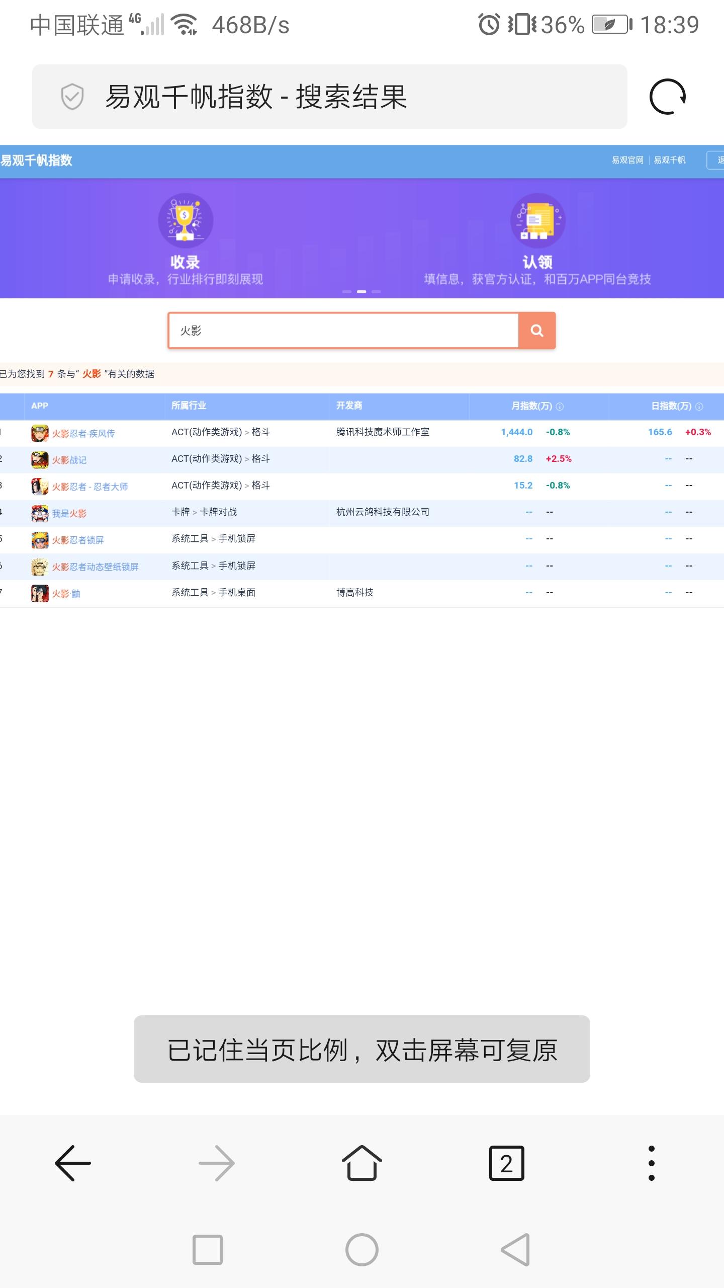Tap the browser reload icon
724x1288 pixels.
667,97
